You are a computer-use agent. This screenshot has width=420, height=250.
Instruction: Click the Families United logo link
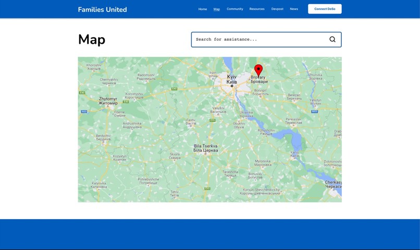[x=102, y=10]
